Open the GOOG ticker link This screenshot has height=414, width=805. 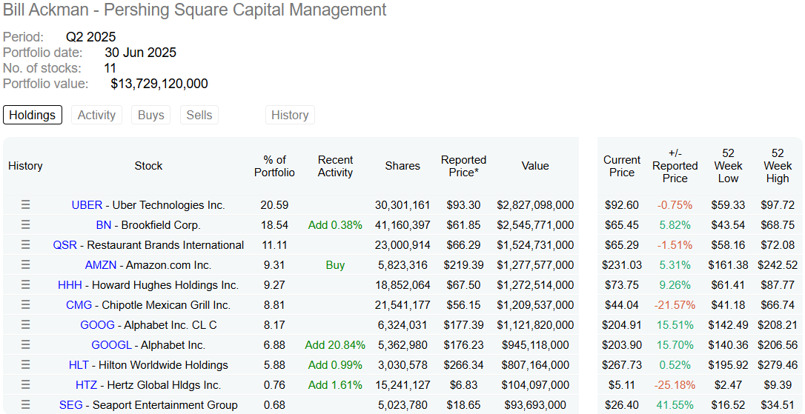tap(98, 325)
